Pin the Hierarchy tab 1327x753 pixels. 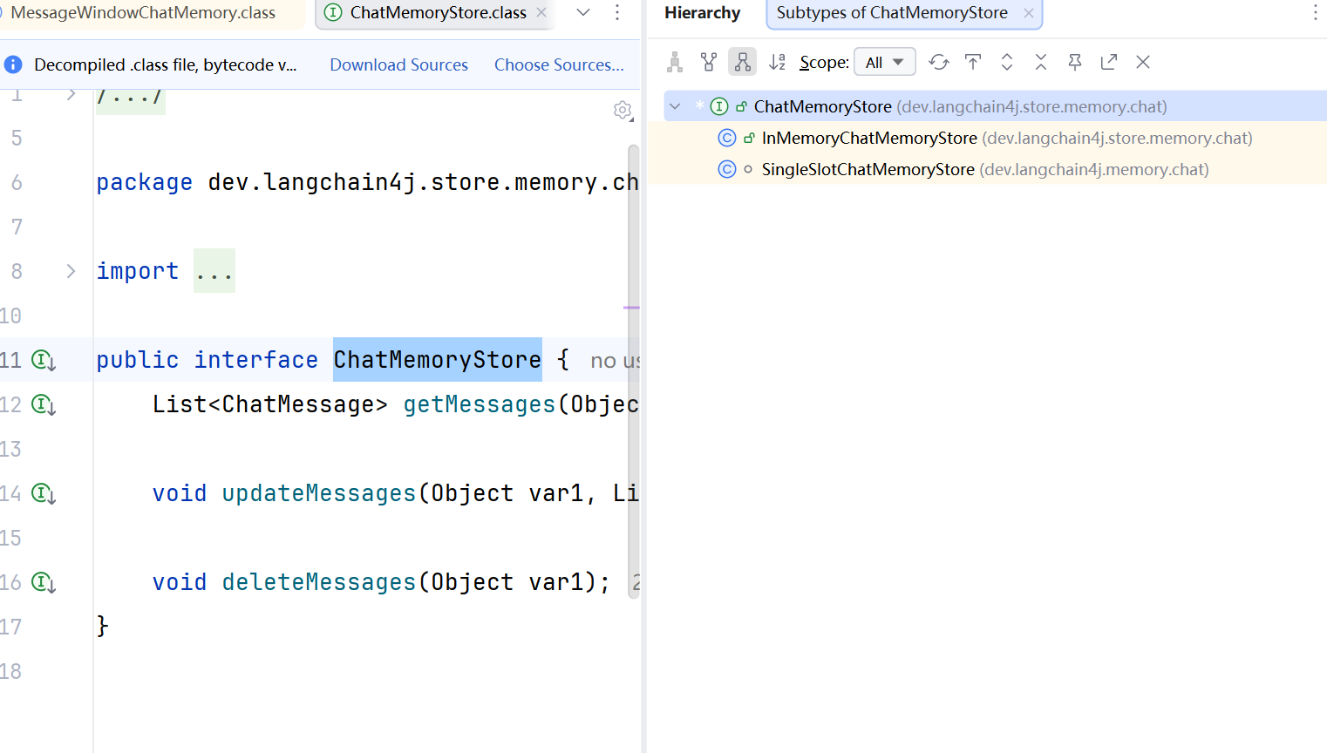tap(1075, 62)
